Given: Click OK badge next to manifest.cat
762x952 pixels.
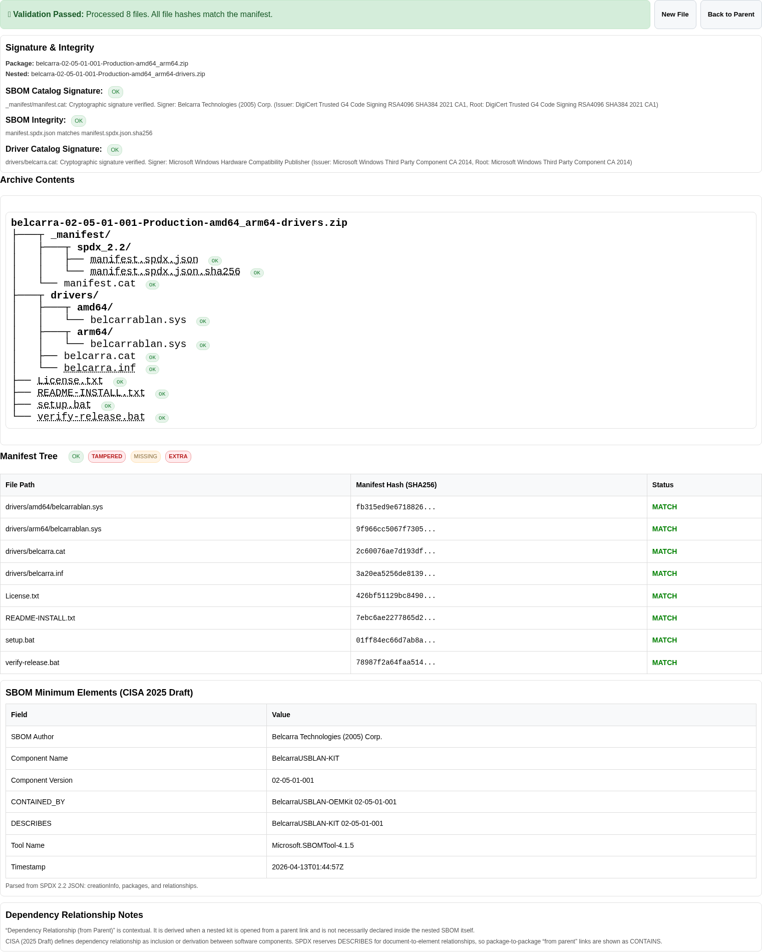Looking at the screenshot, I should coord(152,285).
